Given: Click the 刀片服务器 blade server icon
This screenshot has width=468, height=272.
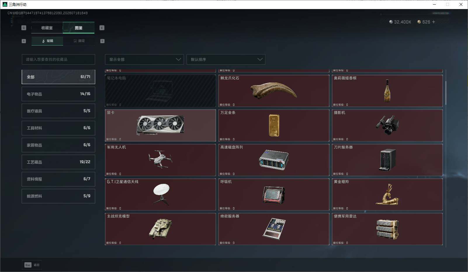Looking at the screenshot, I should click(388, 160).
